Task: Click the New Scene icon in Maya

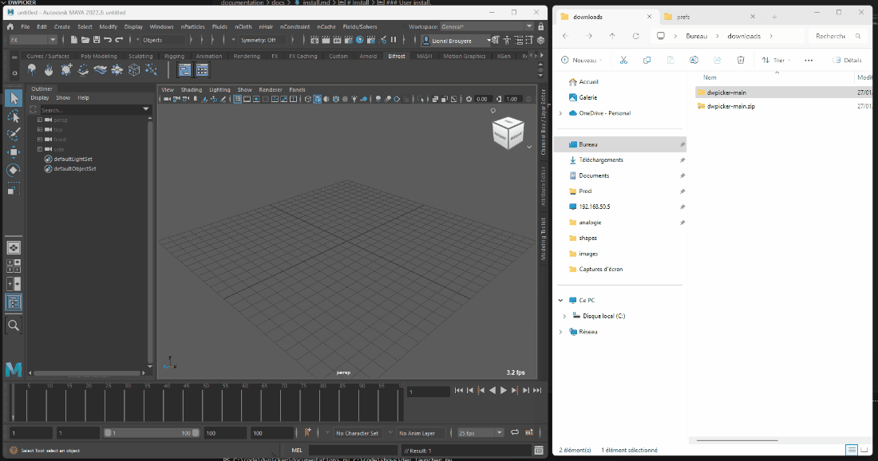Action: click(x=73, y=40)
